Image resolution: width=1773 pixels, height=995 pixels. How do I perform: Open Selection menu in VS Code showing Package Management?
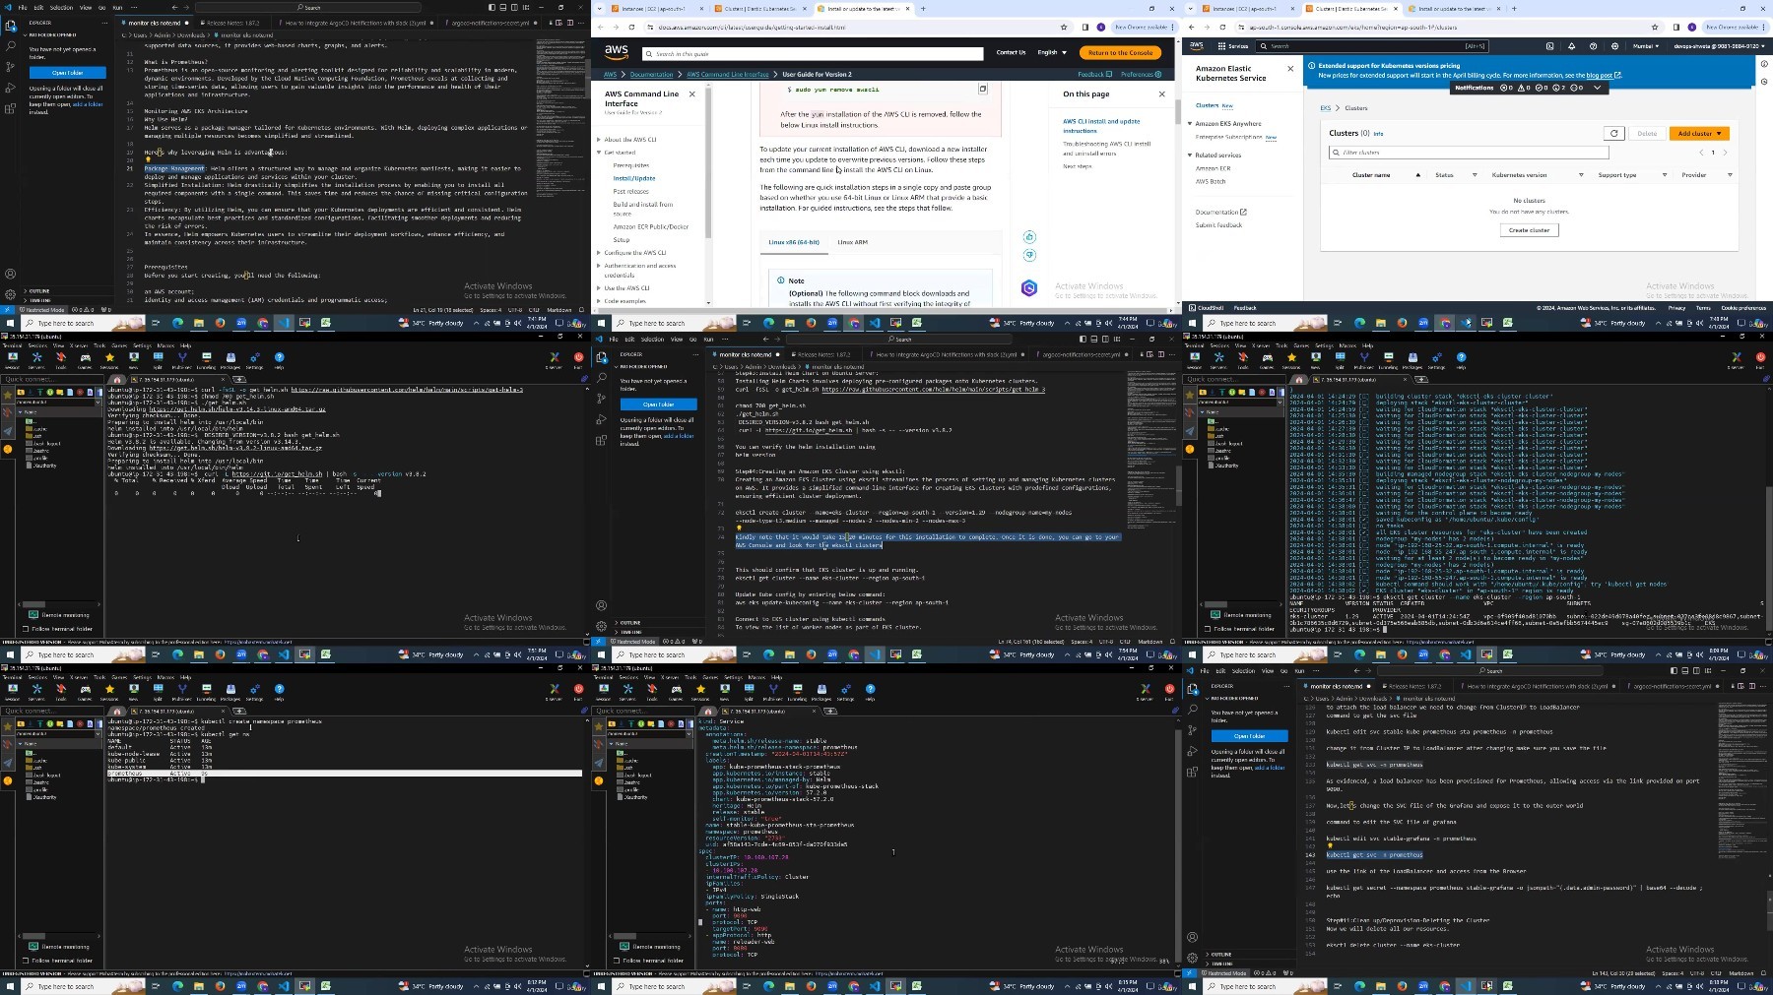click(61, 7)
